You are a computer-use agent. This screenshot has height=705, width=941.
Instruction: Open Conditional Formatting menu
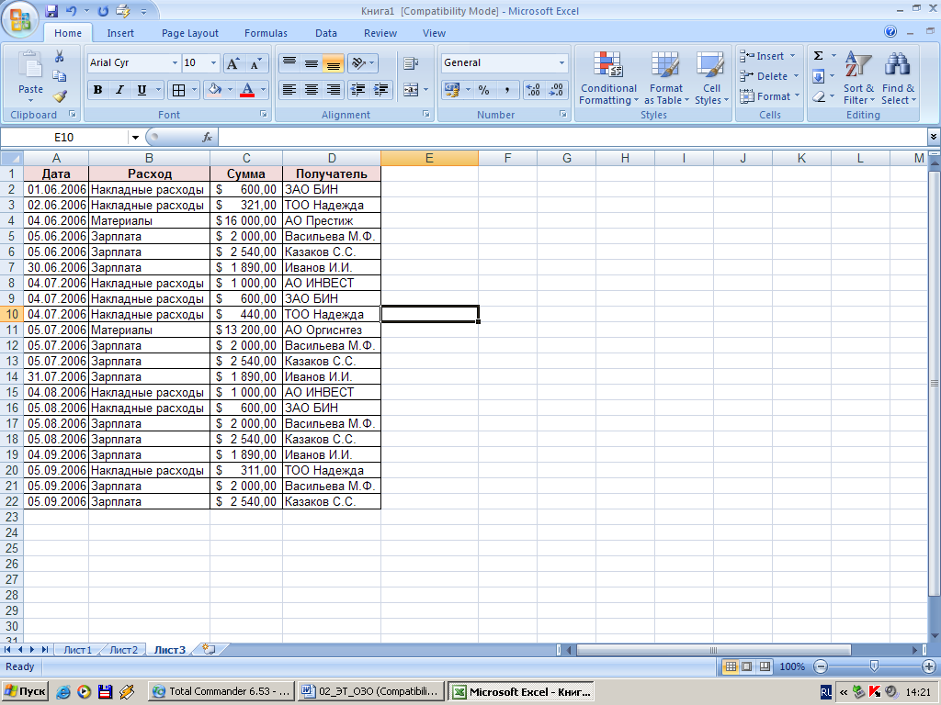tap(608, 78)
